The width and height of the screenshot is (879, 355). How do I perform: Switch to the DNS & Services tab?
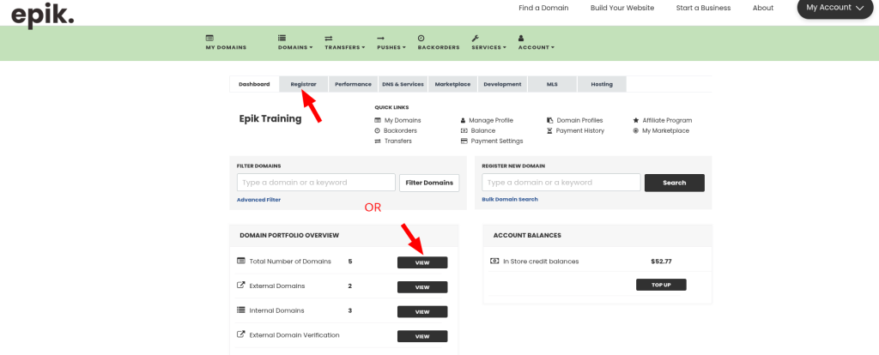tap(403, 84)
